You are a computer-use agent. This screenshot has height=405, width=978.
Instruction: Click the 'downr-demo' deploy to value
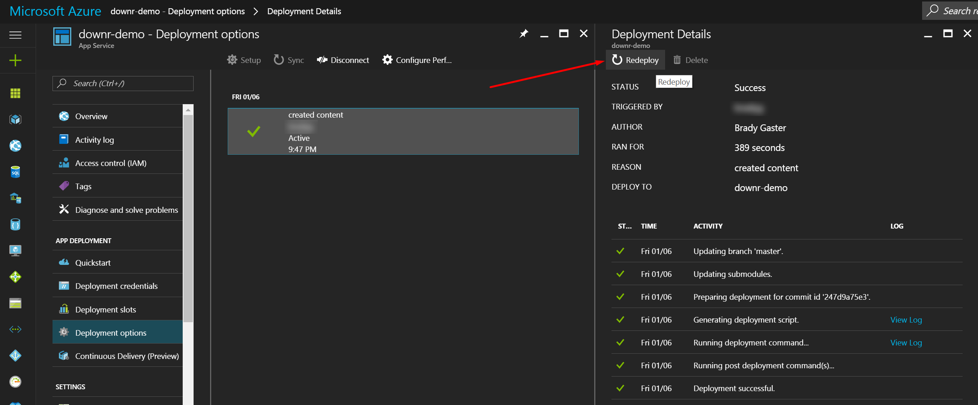(x=761, y=188)
